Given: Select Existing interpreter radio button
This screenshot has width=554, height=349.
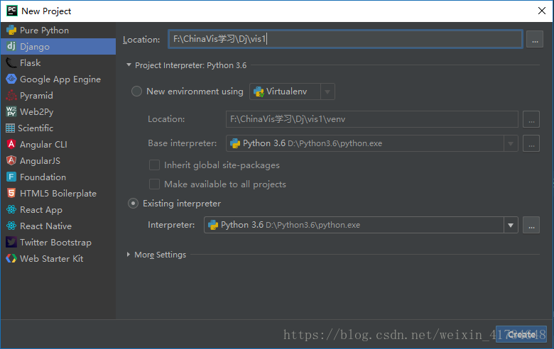Looking at the screenshot, I should click(134, 204).
